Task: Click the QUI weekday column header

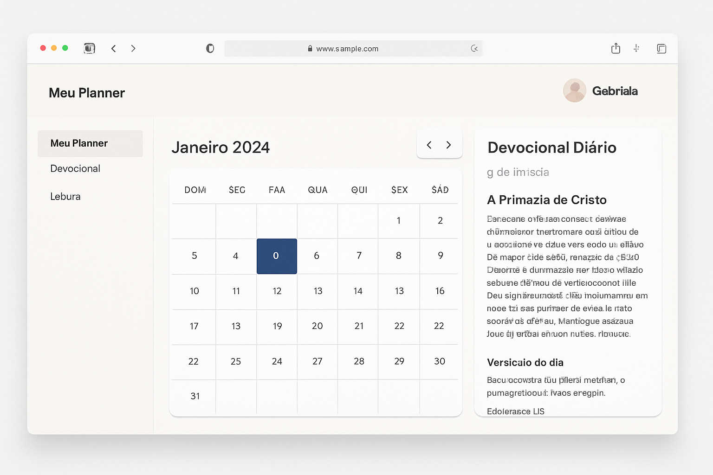Action: [x=359, y=190]
